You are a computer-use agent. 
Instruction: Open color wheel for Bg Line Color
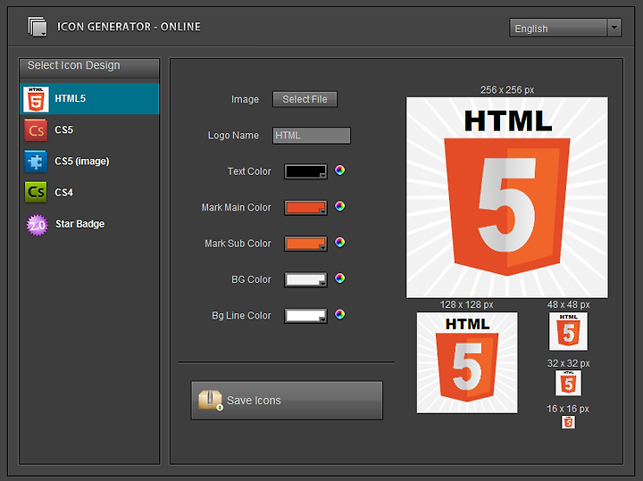click(340, 314)
